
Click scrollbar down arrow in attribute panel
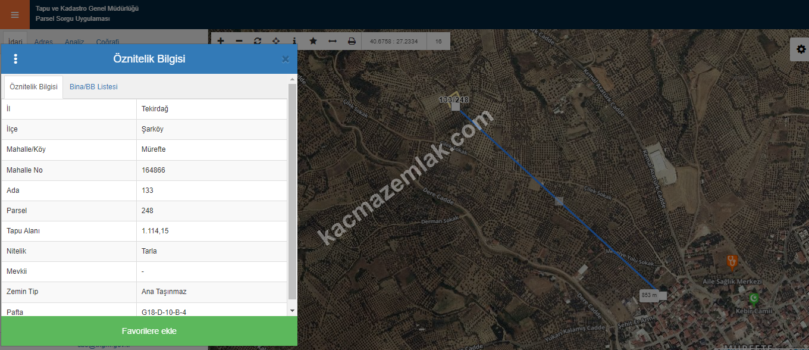point(292,311)
